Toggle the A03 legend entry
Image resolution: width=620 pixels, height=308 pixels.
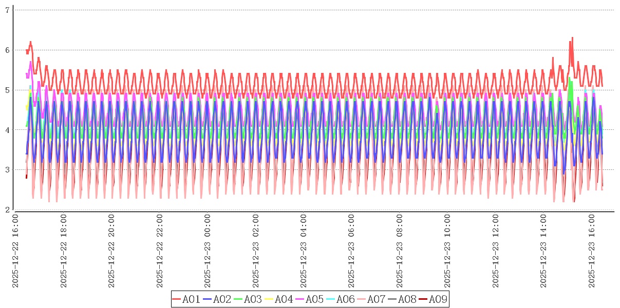click(x=252, y=299)
